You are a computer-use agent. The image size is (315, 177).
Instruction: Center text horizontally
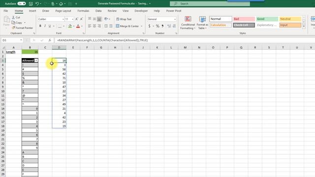[x=94, y=26]
